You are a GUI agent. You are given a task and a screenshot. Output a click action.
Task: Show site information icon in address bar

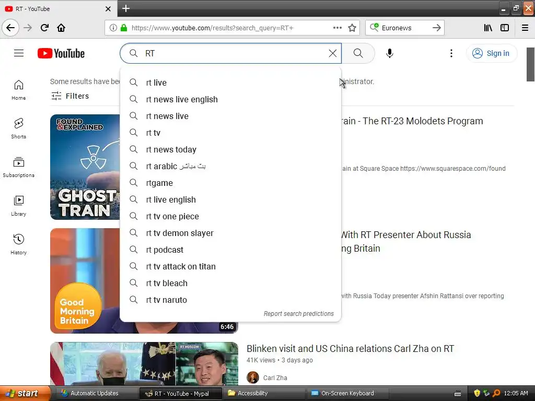point(113,28)
